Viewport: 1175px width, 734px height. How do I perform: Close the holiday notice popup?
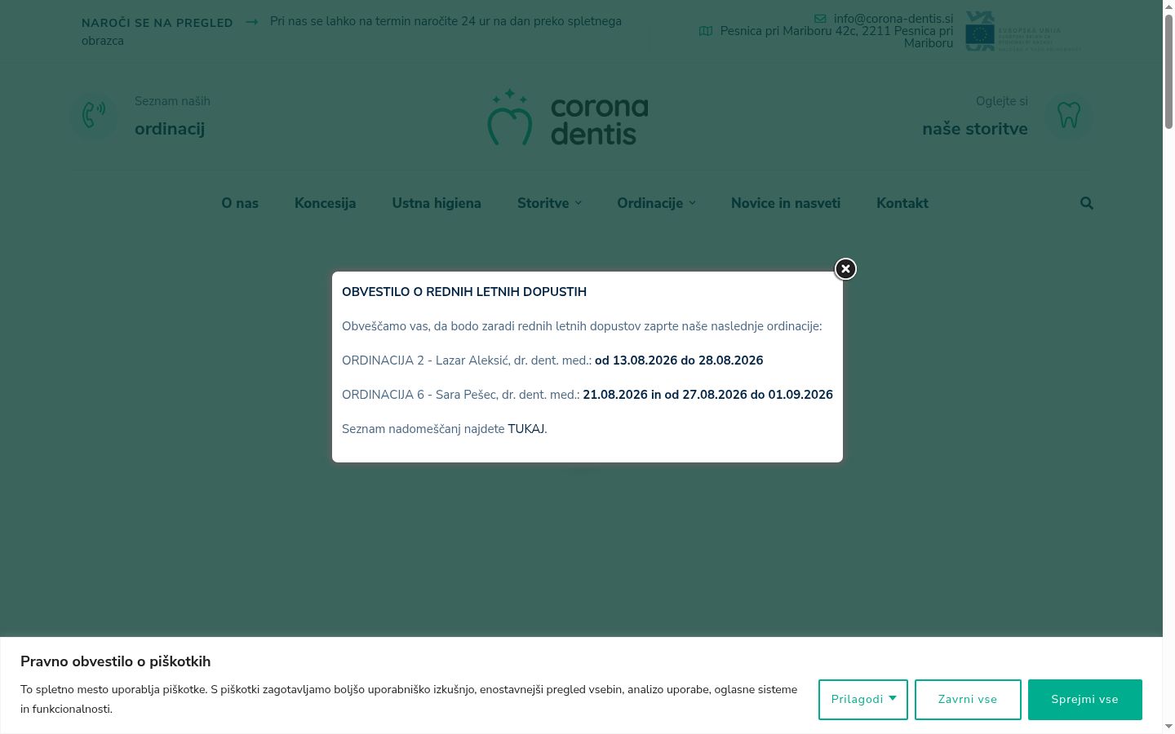pyautogui.click(x=845, y=269)
